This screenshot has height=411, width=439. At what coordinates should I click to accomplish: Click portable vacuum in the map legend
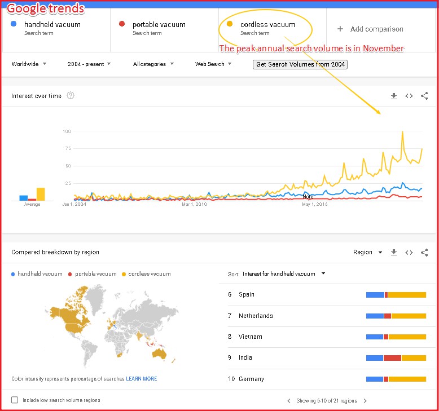(93, 274)
